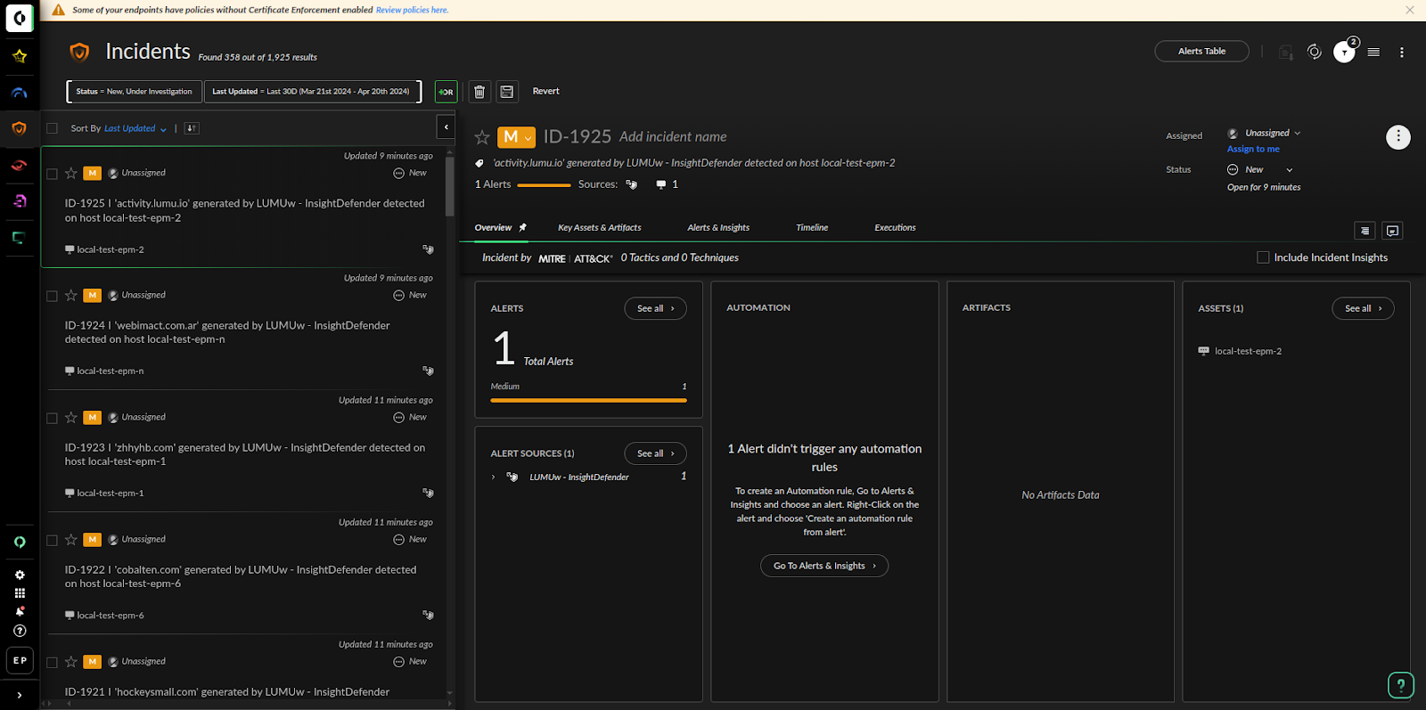The height and width of the screenshot is (710, 1426).
Task: Click the settings gear in left sidebar
Action: (x=20, y=575)
